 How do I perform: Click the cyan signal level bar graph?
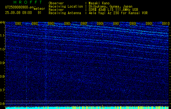coord(87,107)
